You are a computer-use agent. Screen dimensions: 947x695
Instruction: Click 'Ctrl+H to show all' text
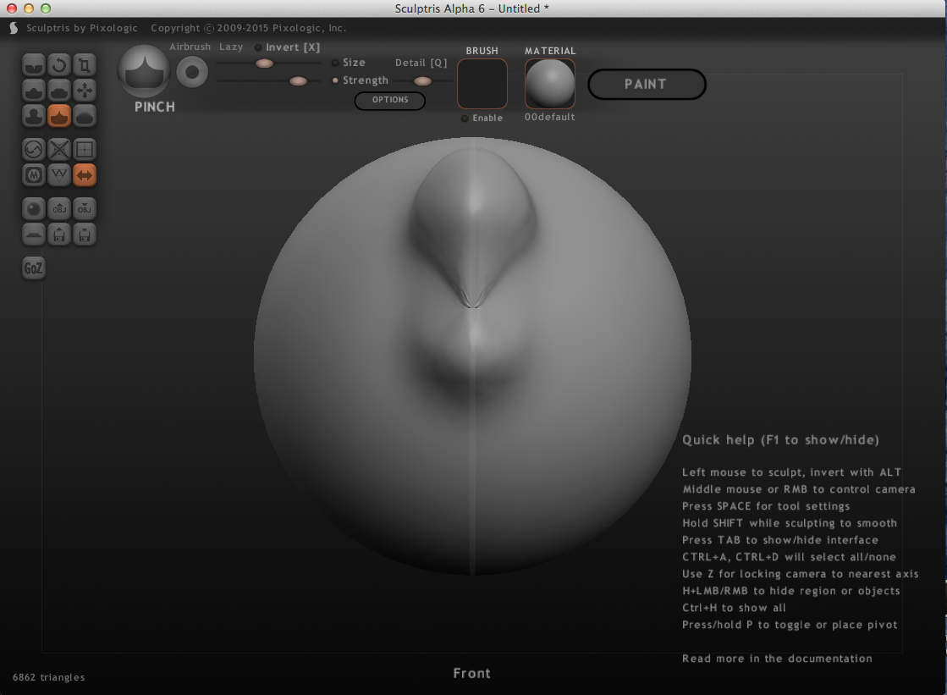click(734, 607)
